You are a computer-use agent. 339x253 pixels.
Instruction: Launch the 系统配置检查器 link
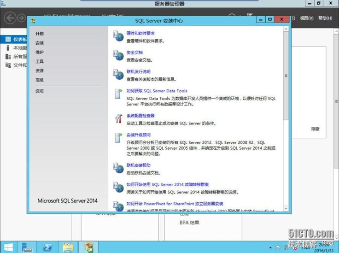(140, 116)
